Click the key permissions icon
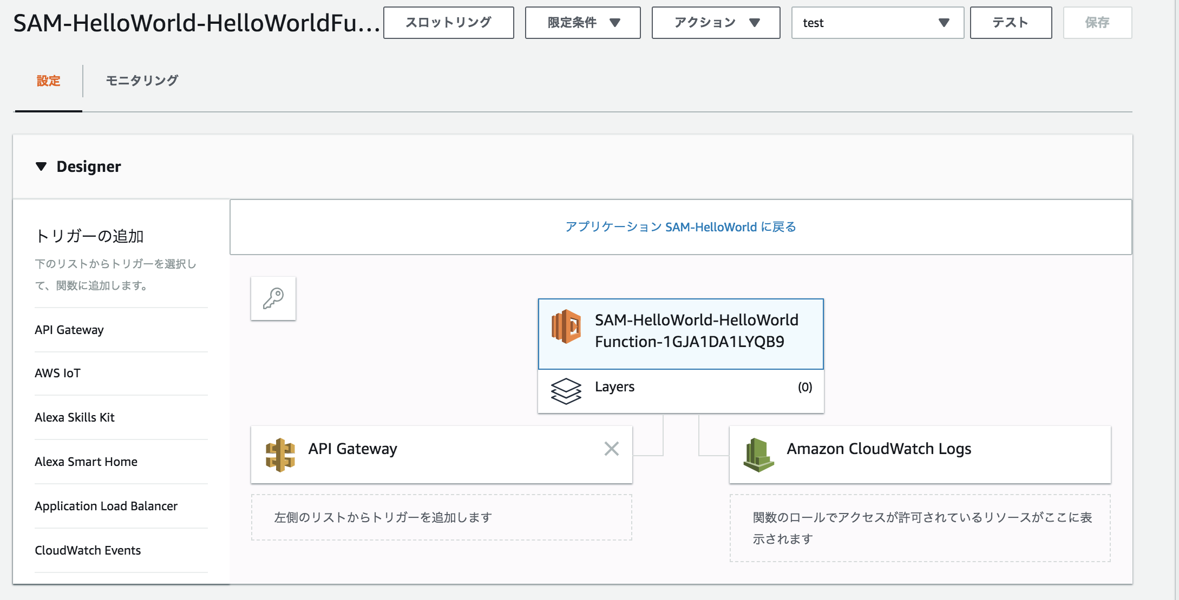This screenshot has width=1179, height=600. (x=273, y=298)
